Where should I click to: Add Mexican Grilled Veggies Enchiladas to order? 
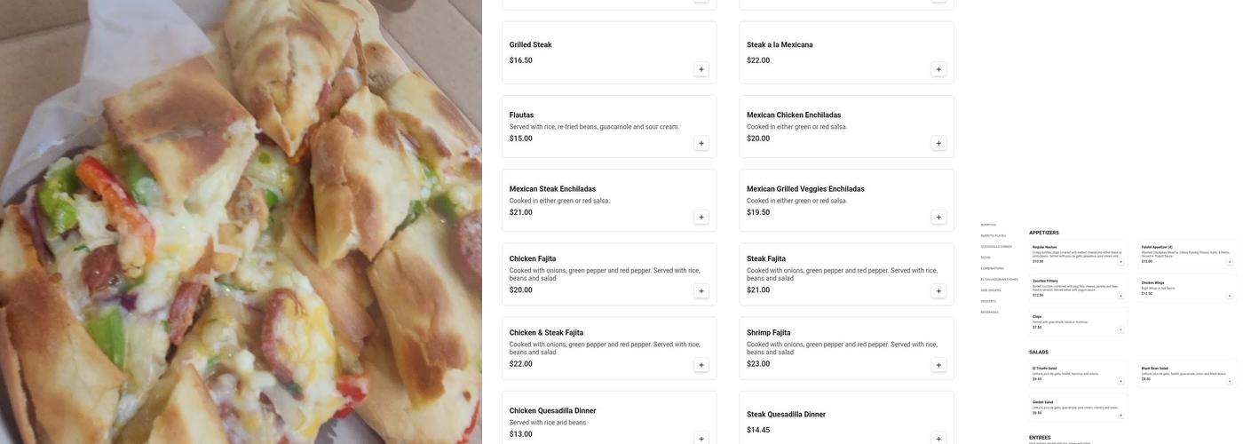(x=938, y=217)
